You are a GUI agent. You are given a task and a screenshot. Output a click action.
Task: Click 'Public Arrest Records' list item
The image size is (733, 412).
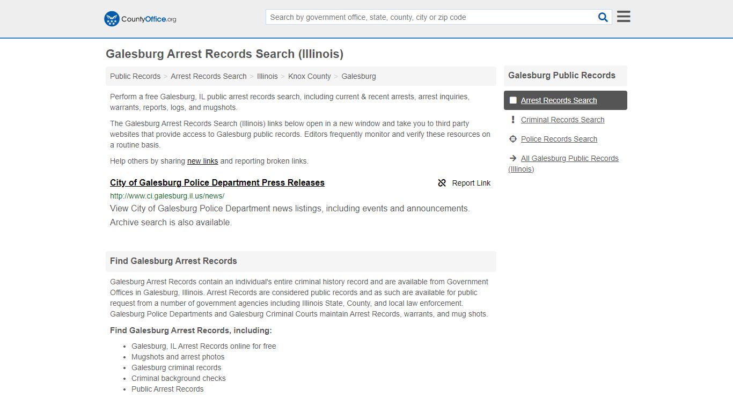167,389
